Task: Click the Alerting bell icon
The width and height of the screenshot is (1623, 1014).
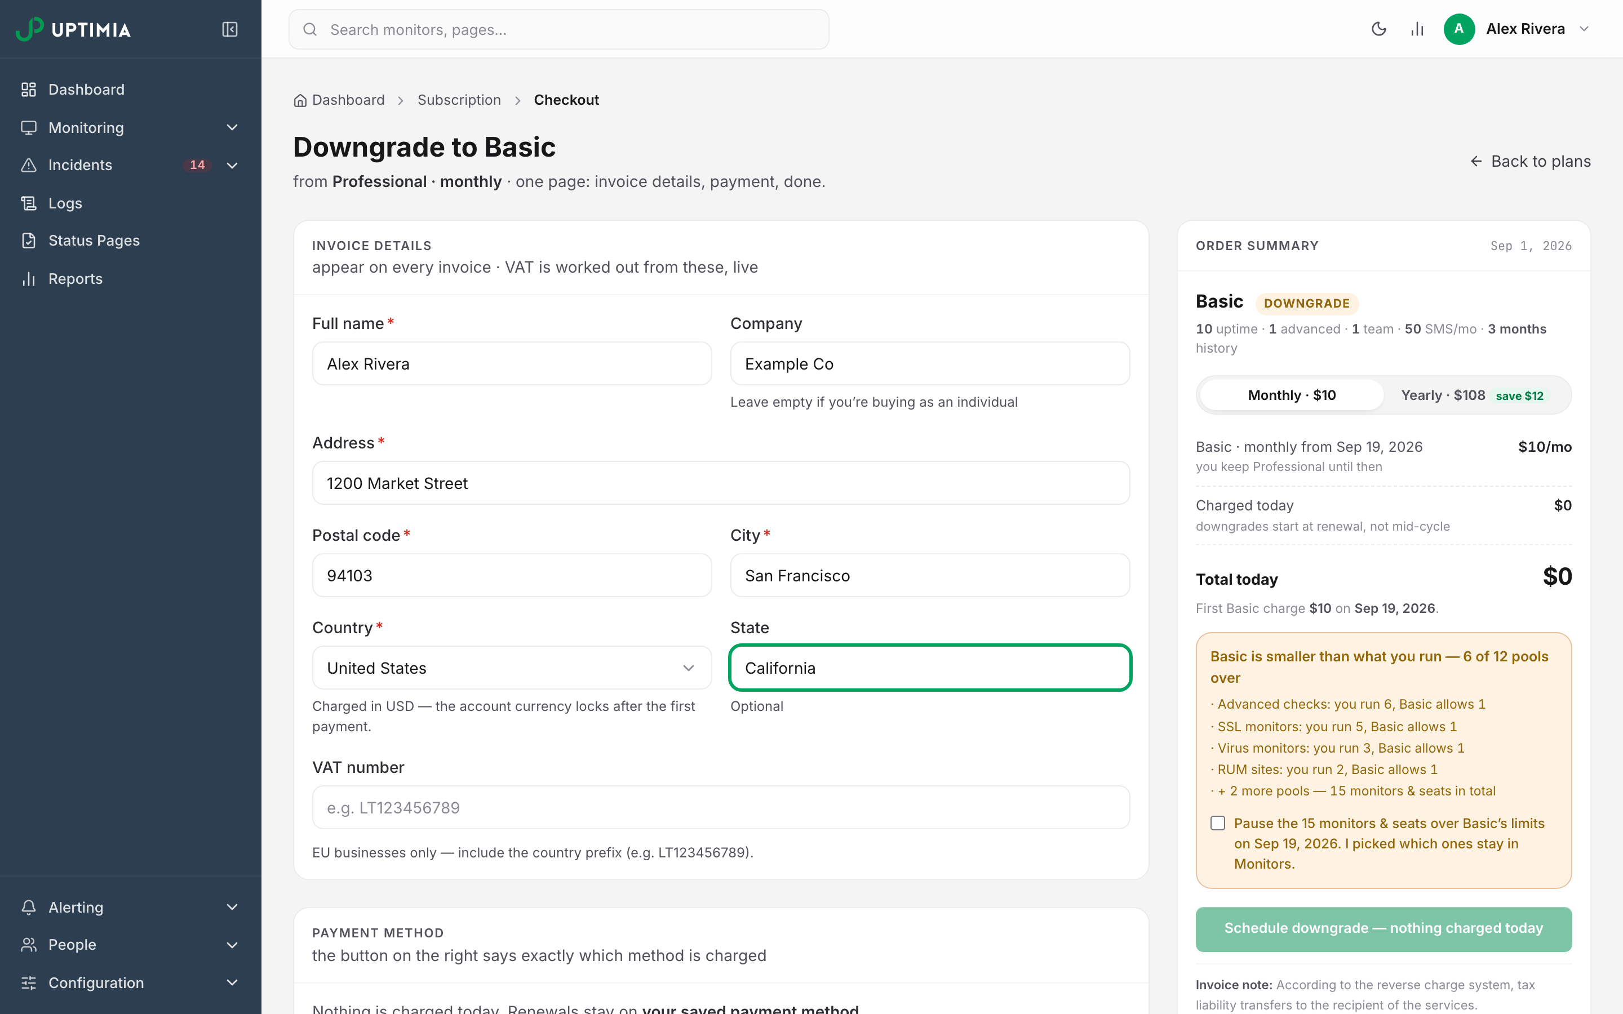Action: 29,907
